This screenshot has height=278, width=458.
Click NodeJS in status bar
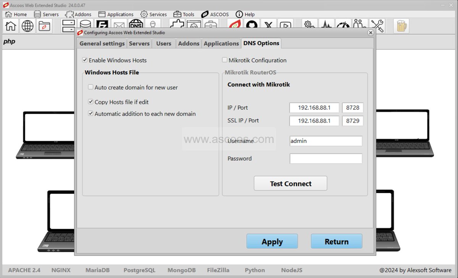[292, 270]
